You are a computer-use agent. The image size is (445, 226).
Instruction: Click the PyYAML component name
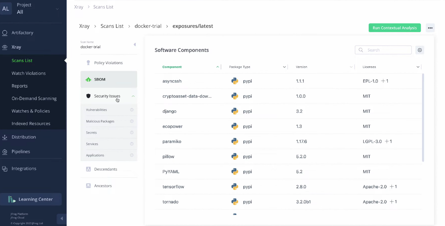pyautogui.click(x=171, y=172)
